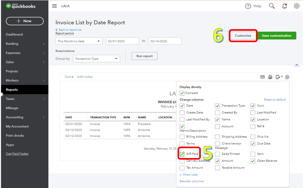Viewport: 303px width, 188px height.
Task: Click the DATE column header
Action: pos(69,117)
